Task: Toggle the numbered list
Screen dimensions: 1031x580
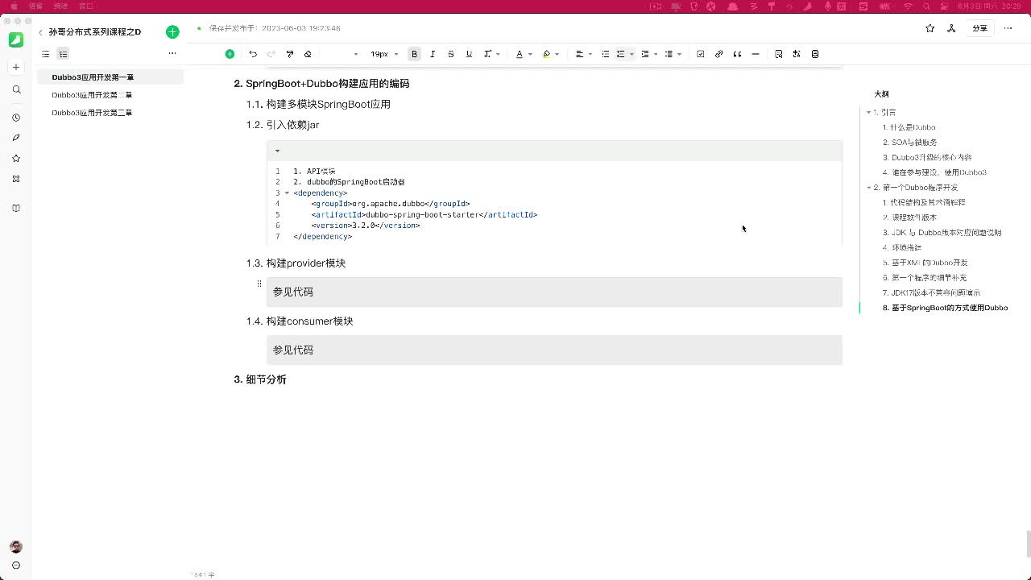Action: [x=621, y=54]
